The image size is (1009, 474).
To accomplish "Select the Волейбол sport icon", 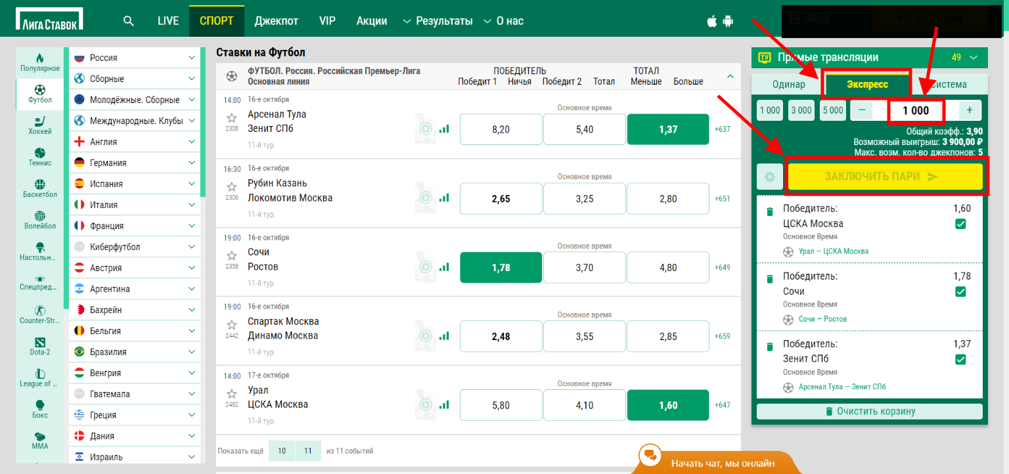I will coord(39,220).
